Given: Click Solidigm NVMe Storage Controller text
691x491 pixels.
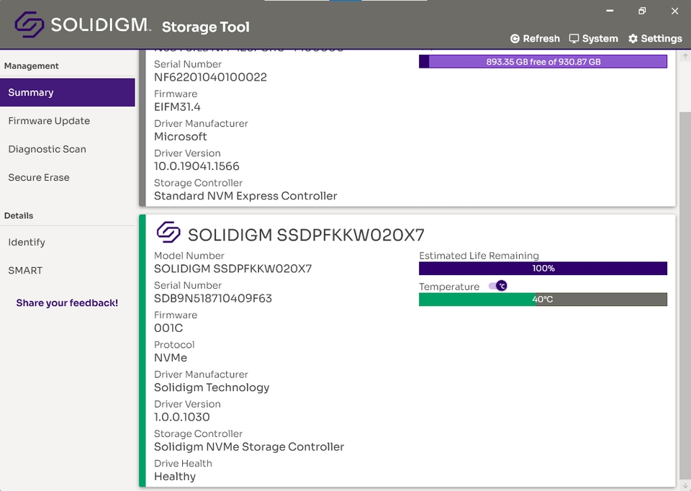Looking at the screenshot, I should tap(249, 446).
